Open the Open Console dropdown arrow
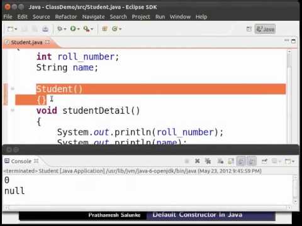The width and height of the screenshot is (302, 226). (293, 161)
